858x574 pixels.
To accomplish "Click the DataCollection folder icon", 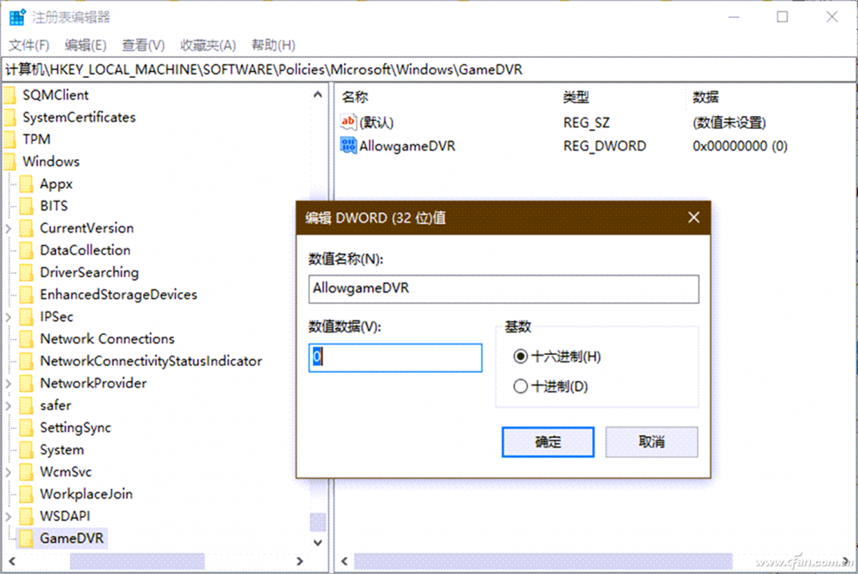I will (26, 250).
